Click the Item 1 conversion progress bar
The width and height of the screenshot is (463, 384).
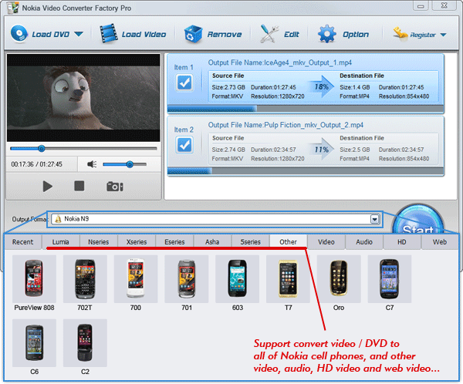pos(306,109)
